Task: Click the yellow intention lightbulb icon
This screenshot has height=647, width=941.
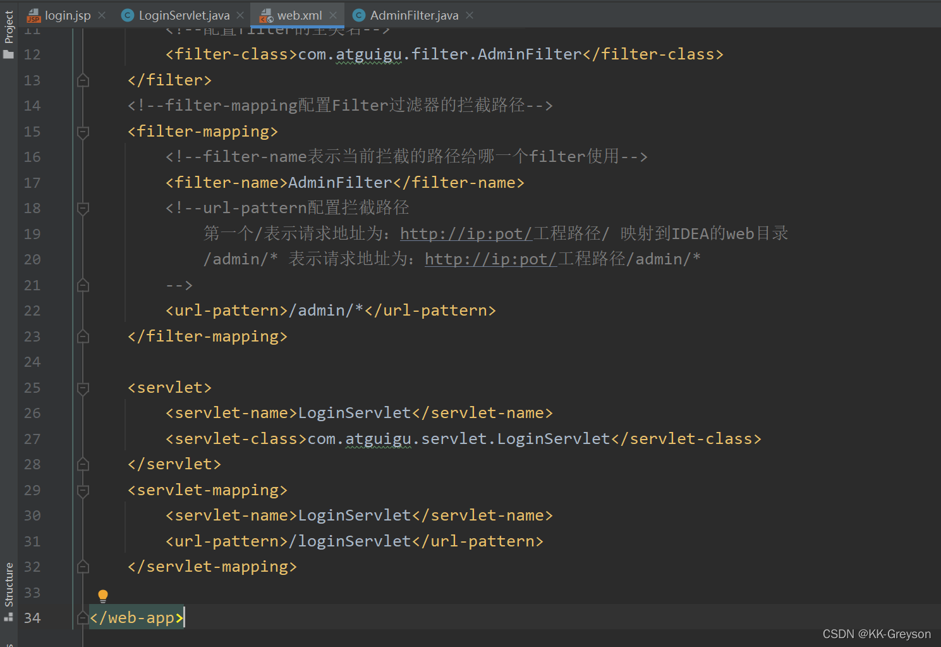Action: [103, 596]
